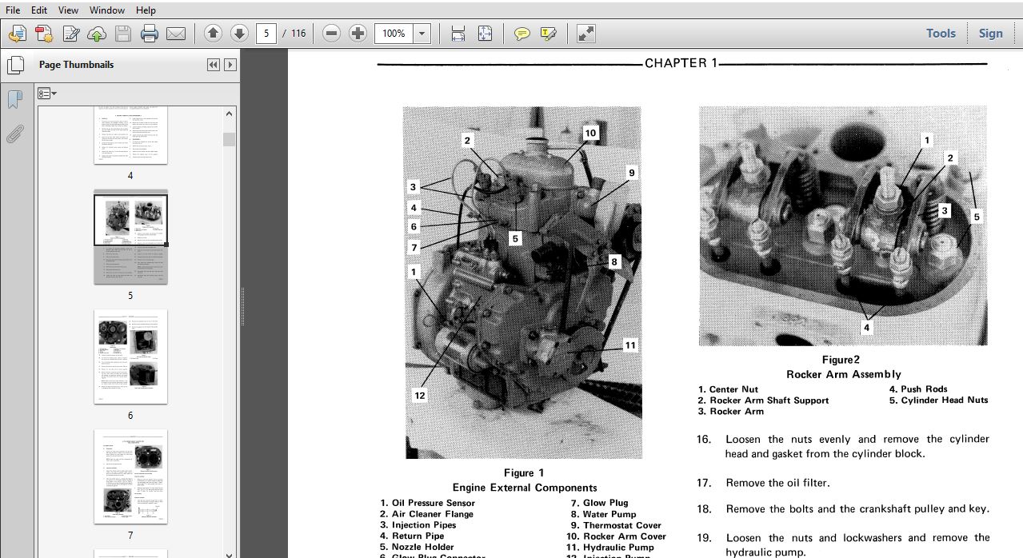Click the "4. Push Rods" legend entry
Viewport: 1023px width, 558px height.
[918, 389]
